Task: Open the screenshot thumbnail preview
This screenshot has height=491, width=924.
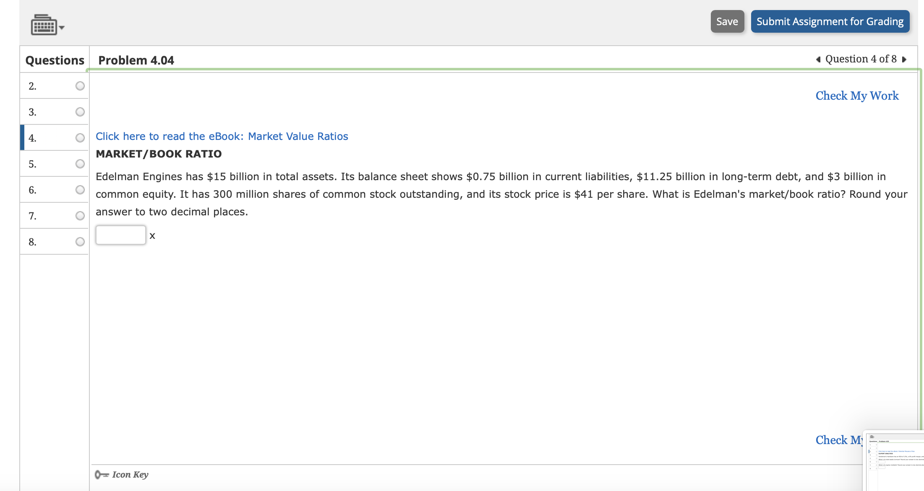Action: (895, 461)
